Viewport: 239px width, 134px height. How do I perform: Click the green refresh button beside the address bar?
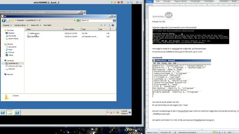[x=78, y=20]
